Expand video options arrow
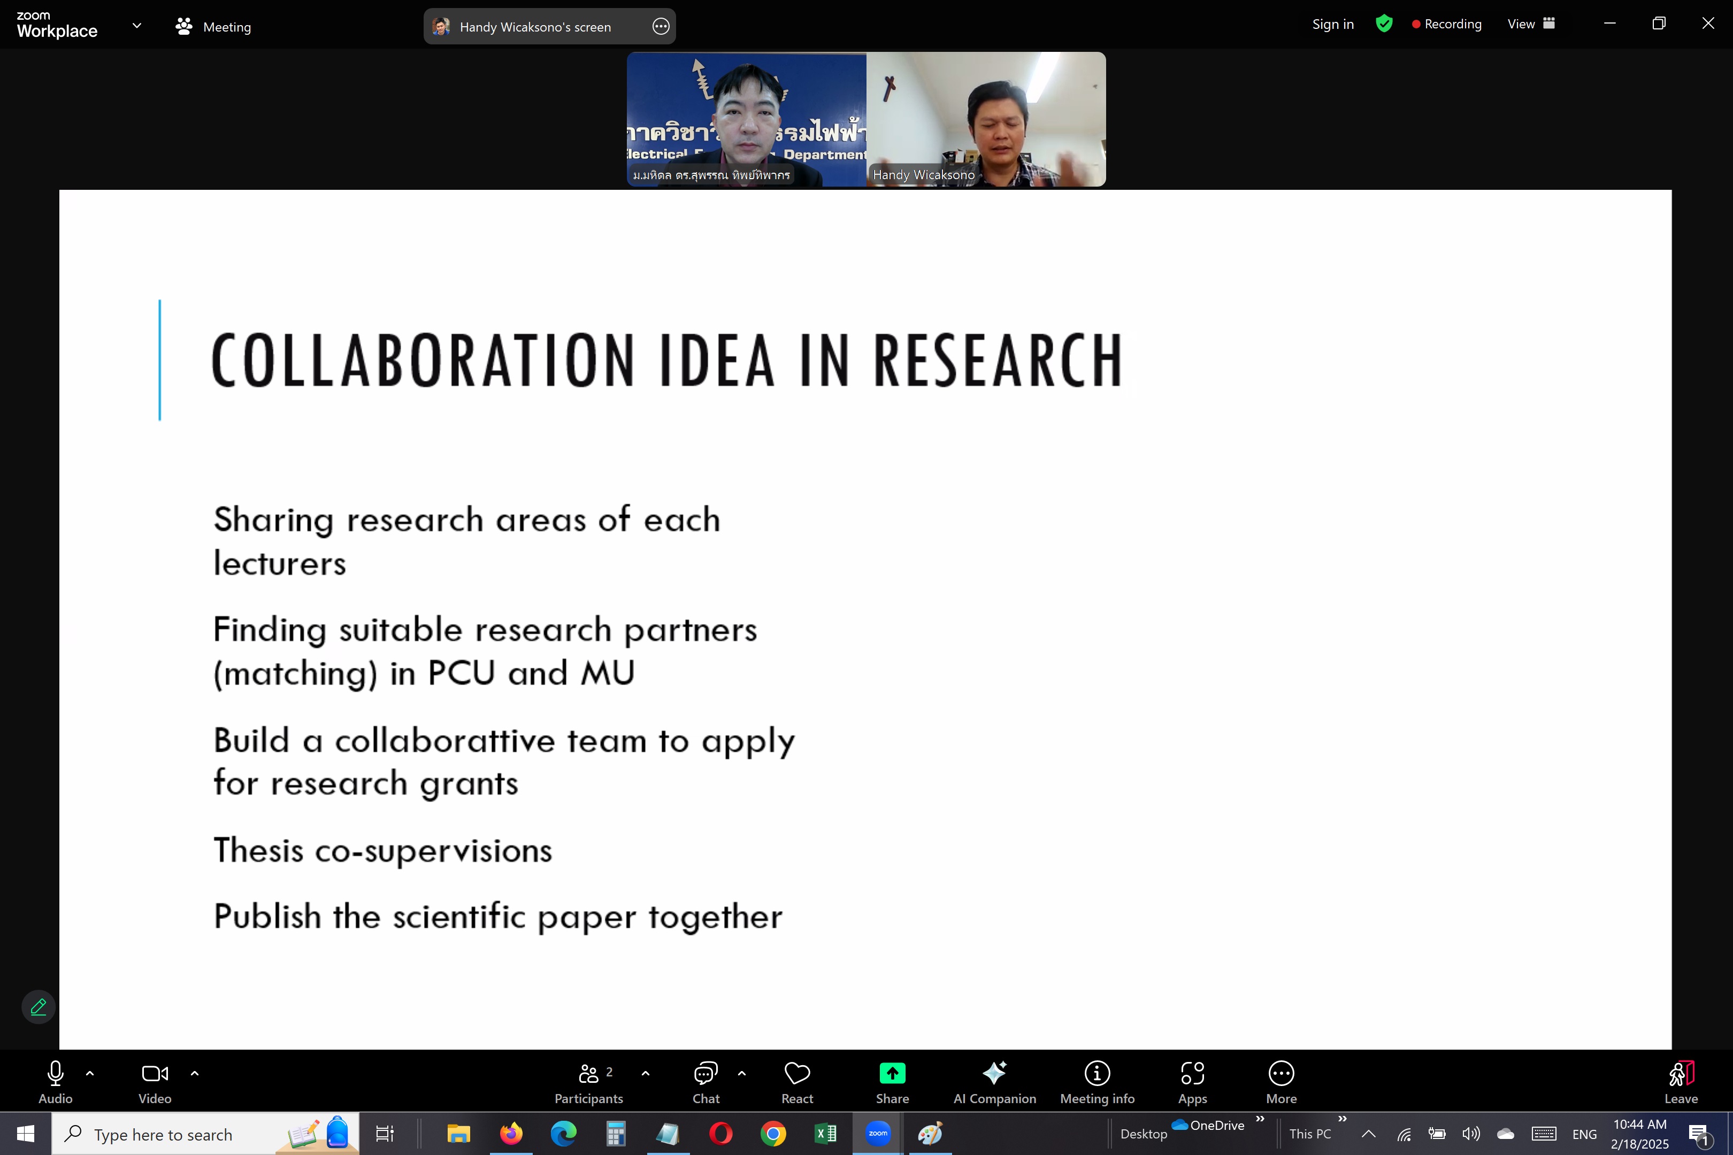Viewport: 1733px width, 1155px height. pyautogui.click(x=195, y=1073)
